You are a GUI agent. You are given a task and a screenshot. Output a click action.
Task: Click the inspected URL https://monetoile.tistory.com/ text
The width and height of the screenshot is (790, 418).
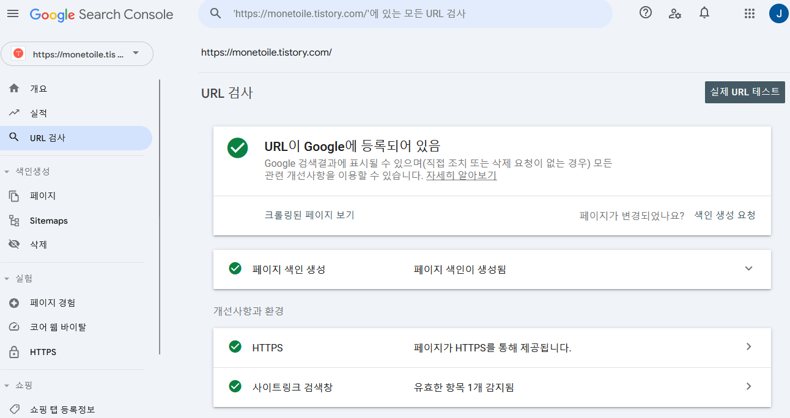267,52
